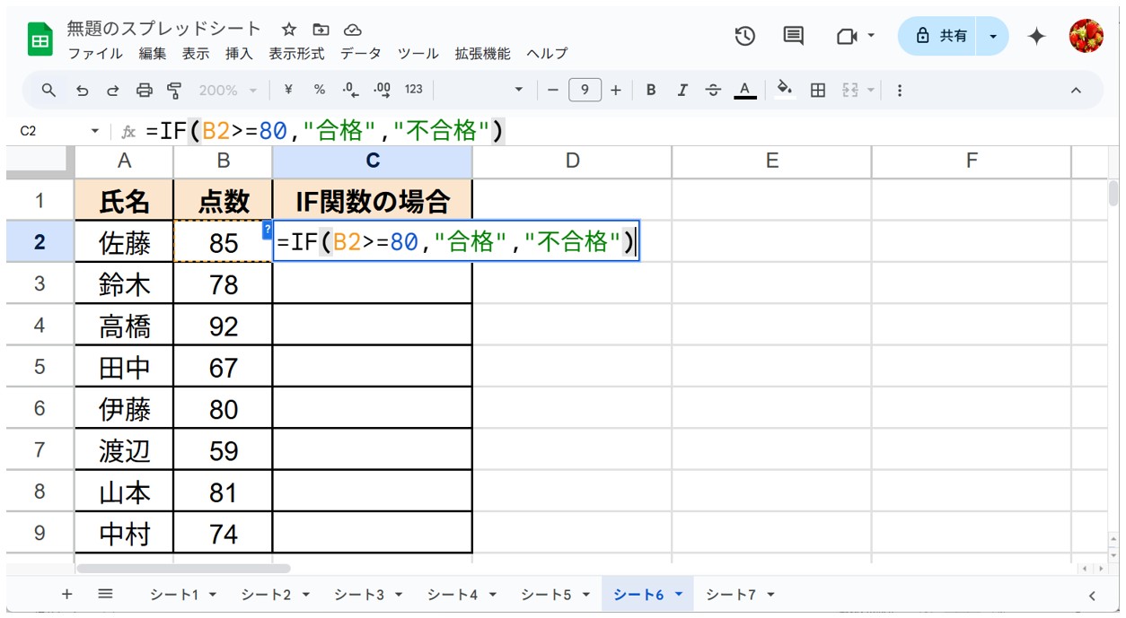Image resolution: width=1126 pixels, height=618 pixels.
Task: Add a new sheet
Action: click(x=66, y=594)
